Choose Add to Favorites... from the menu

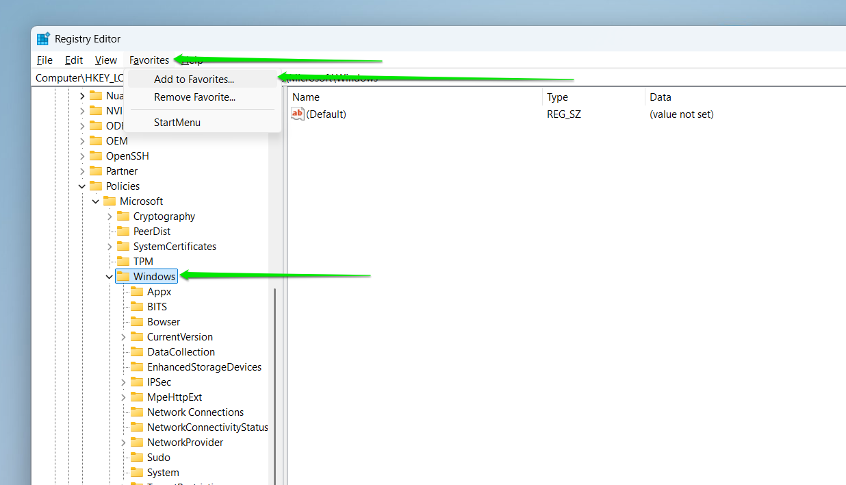tap(203, 79)
